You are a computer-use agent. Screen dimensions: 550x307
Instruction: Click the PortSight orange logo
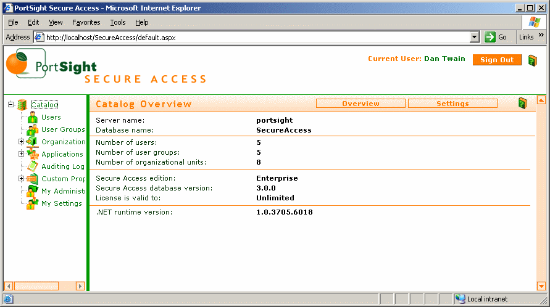click(17, 63)
